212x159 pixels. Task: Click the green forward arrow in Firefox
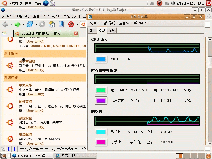(x=17, y=24)
